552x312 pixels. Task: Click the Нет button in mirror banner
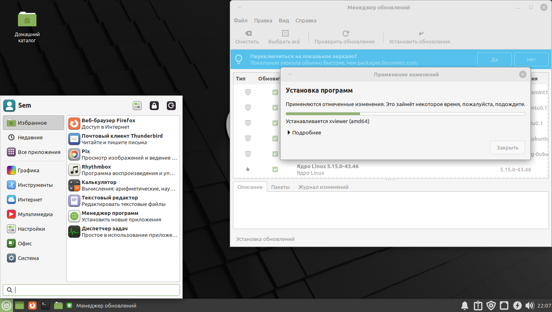(x=531, y=59)
